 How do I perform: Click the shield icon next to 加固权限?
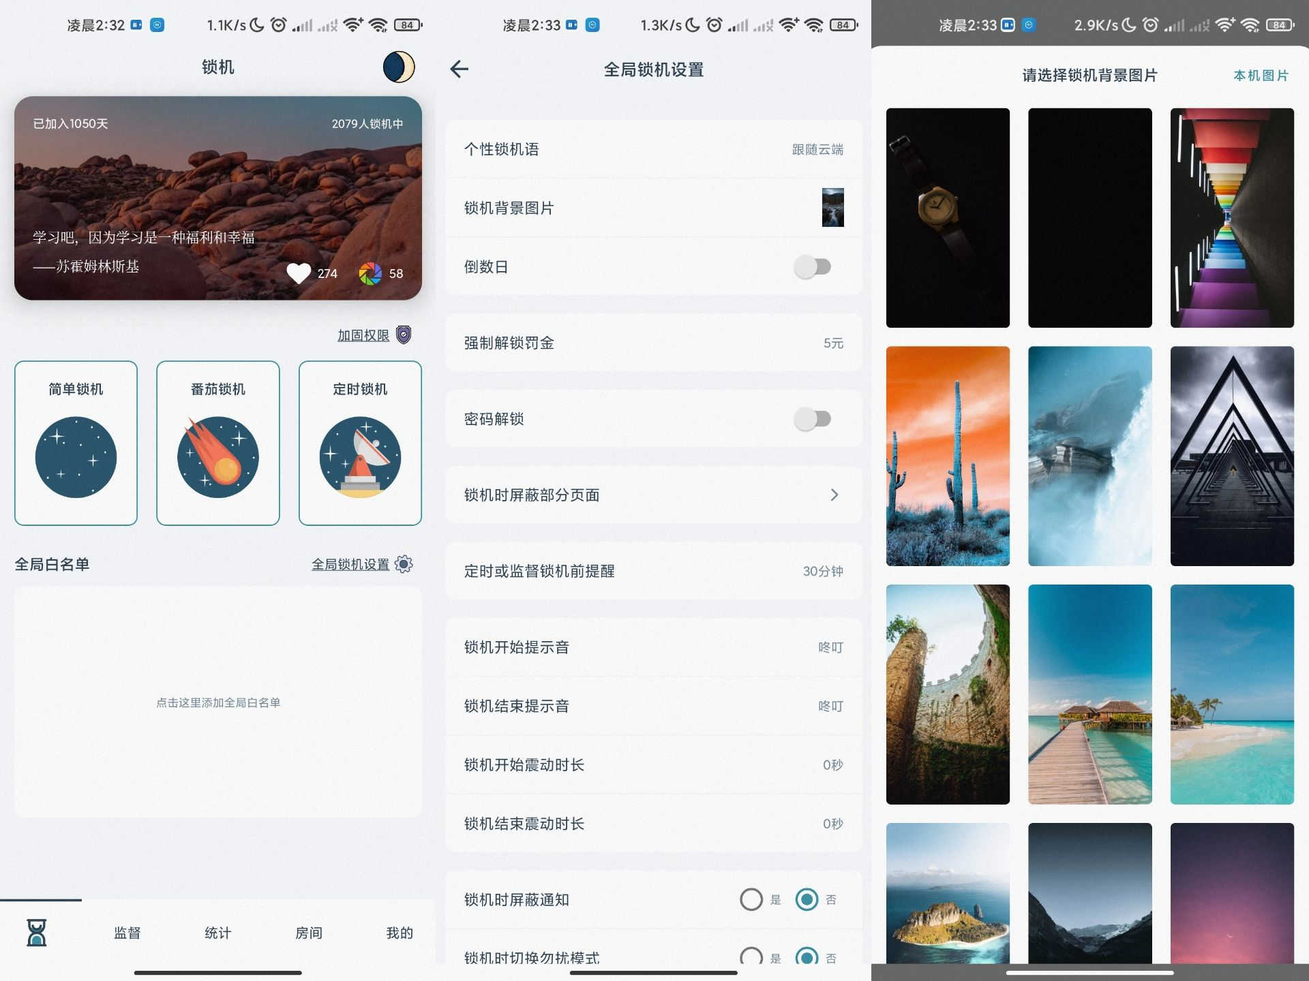[x=404, y=334]
